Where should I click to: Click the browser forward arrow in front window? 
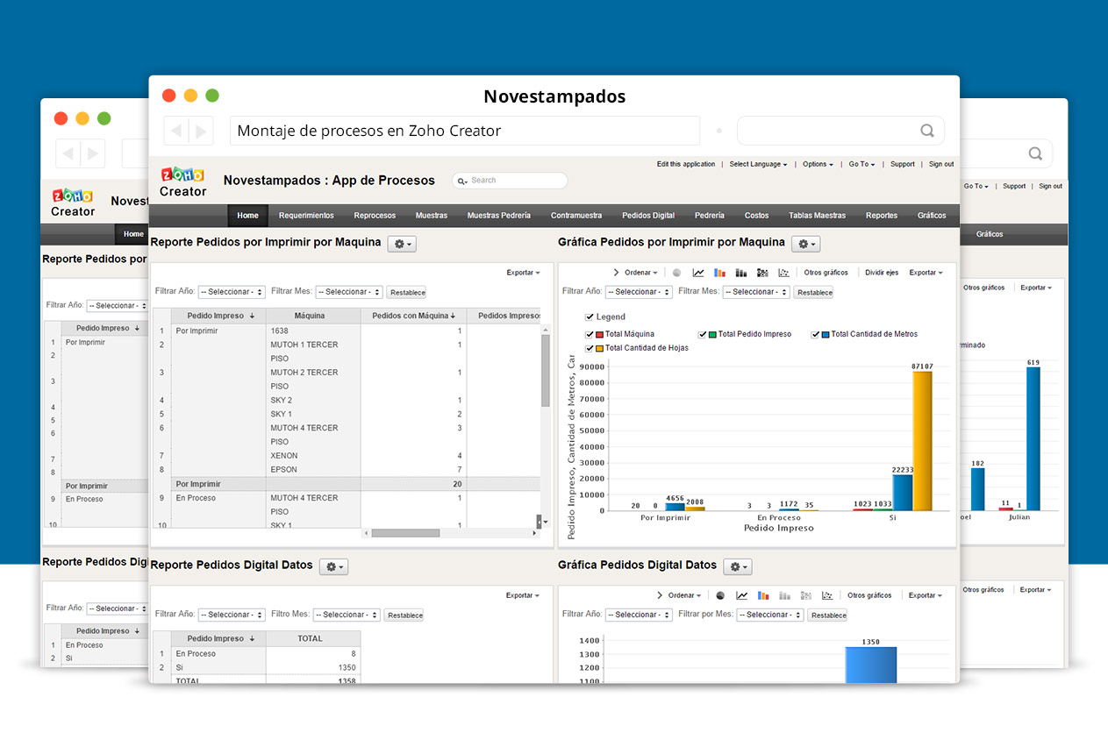click(201, 131)
